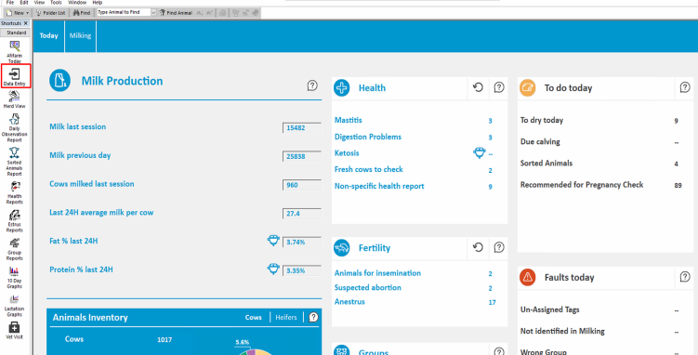Refresh the Health panel
This screenshot has width=698, height=355.
click(478, 87)
